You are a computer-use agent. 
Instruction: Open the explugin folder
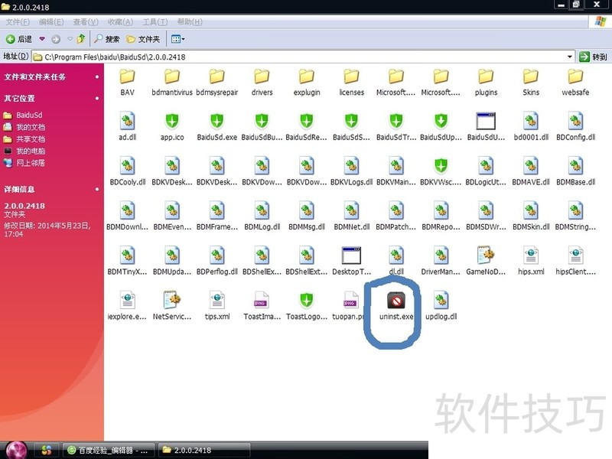[x=307, y=83]
